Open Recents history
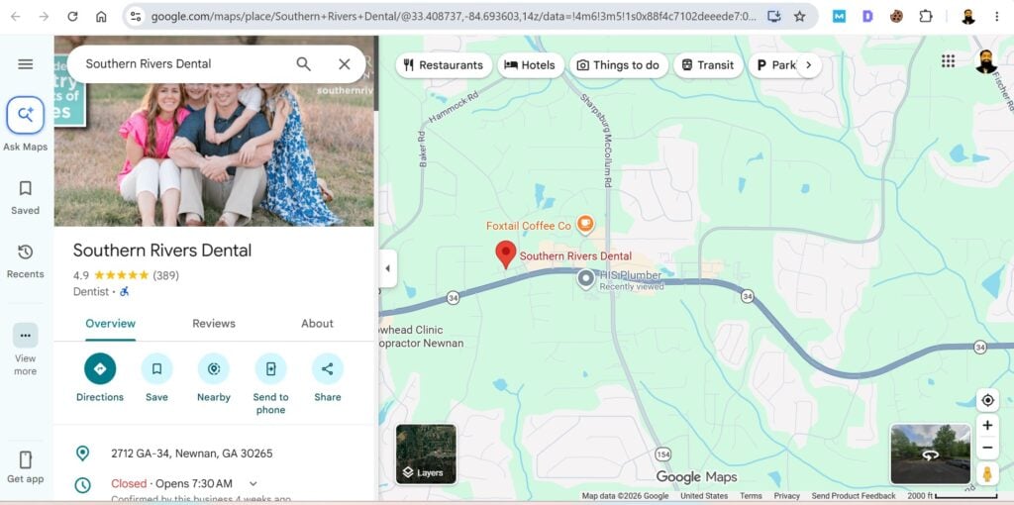Screen dimensions: 1014x505 point(25,260)
